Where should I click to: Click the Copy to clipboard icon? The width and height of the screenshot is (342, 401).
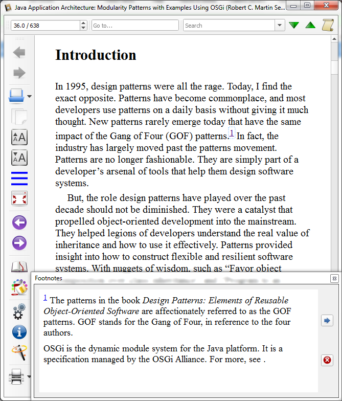19,117
